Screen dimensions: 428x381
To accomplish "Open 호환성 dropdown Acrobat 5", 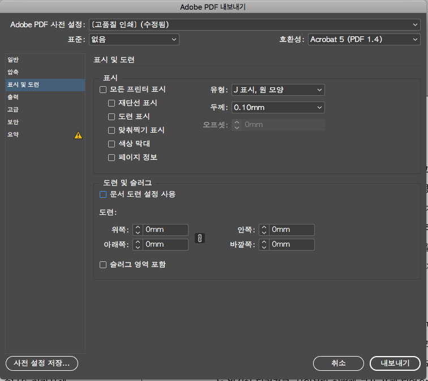I will 364,39.
